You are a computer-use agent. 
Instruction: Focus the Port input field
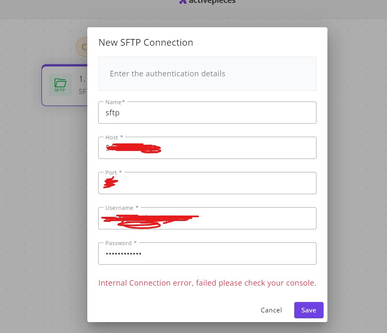(x=207, y=183)
